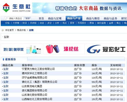Click the magnifier icon in search box
Viewport: 127px width, 102px height.
pos(6,18)
